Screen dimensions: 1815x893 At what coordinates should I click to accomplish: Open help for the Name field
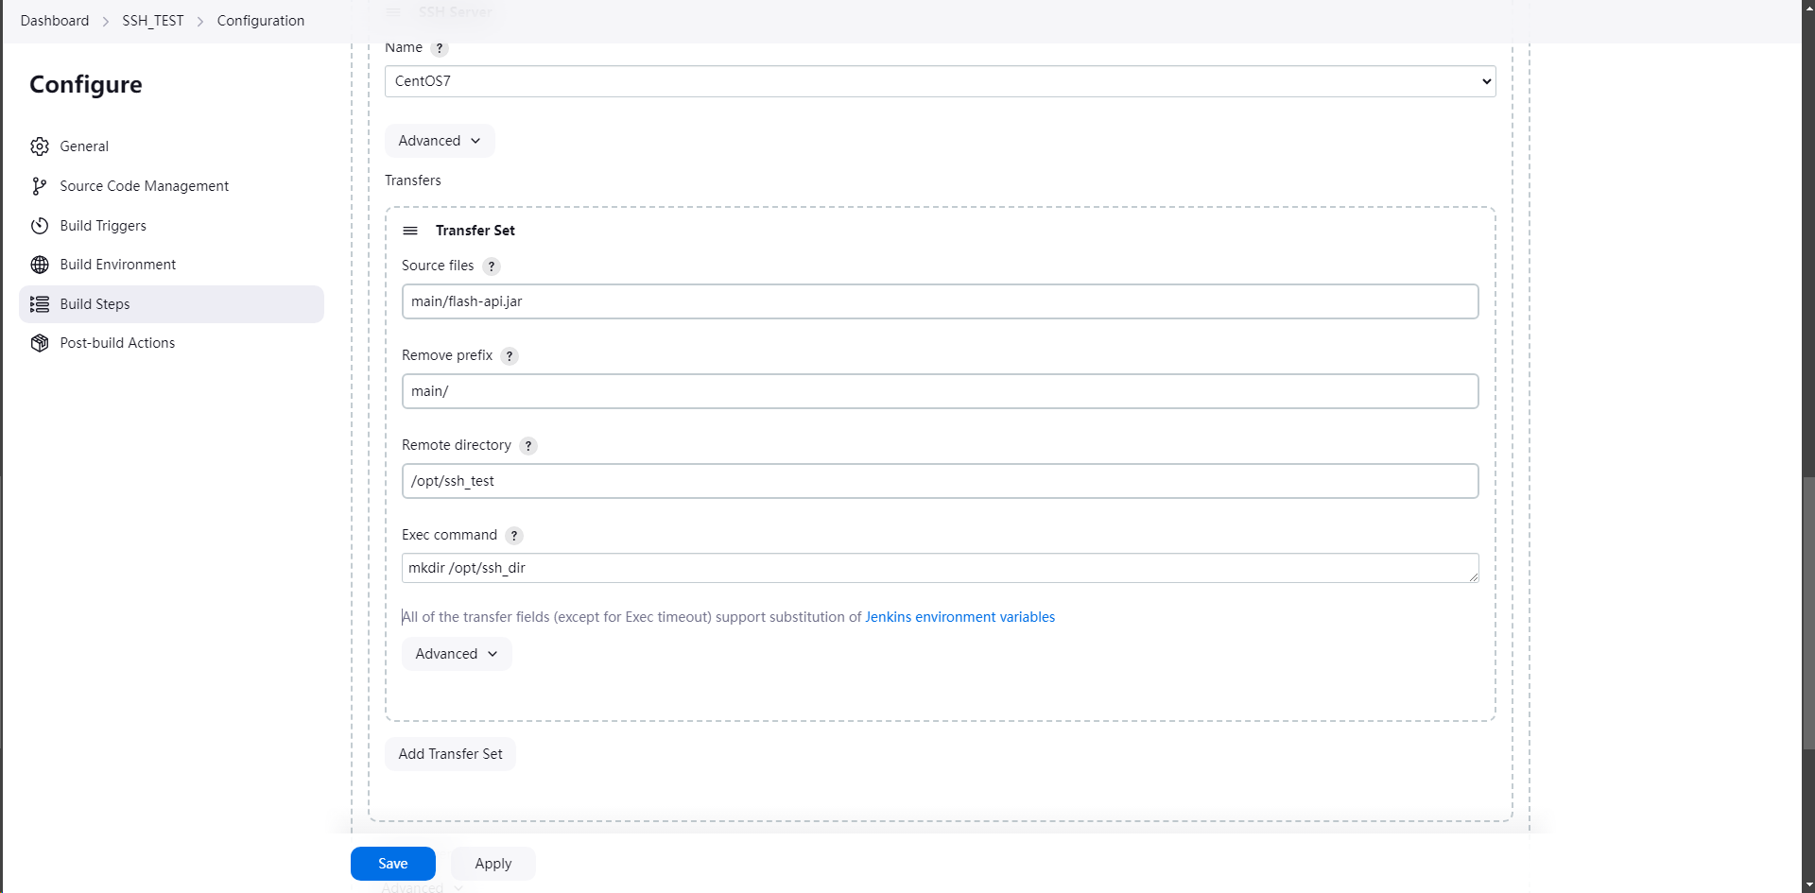(x=440, y=48)
